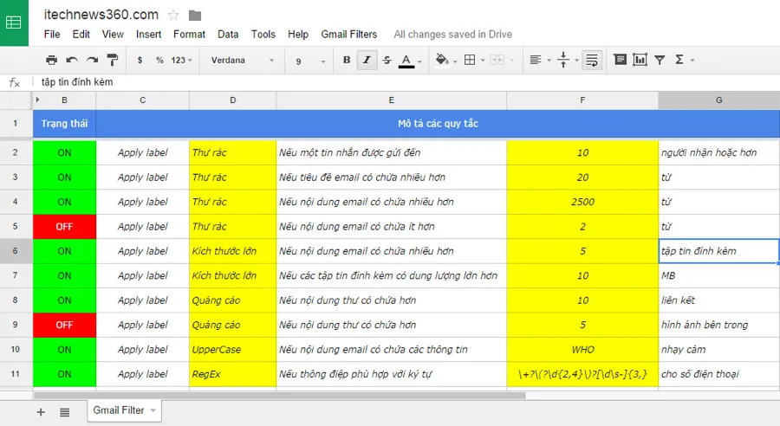The width and height of the screenshot is (780, 426).
Task: Select the OFF status in row 5
Action: (64, 227)
